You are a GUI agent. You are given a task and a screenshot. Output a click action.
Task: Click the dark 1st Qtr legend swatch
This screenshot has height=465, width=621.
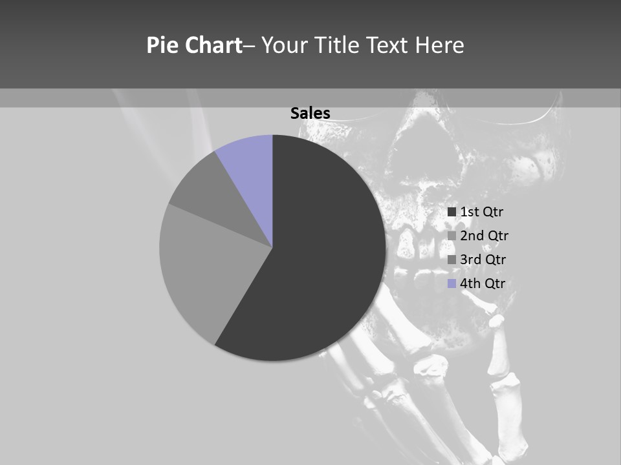pyautogui.click(x=452, y=212)
